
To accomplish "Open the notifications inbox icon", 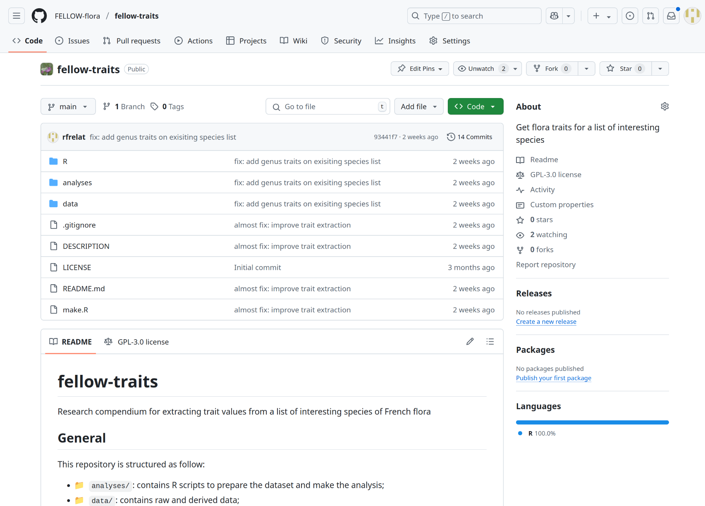I will click(671, 16).
